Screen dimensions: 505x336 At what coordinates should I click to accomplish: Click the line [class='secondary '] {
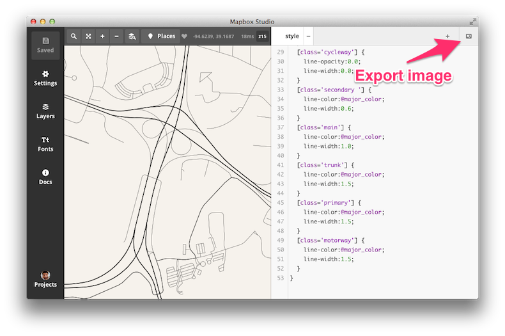point(334,90)
